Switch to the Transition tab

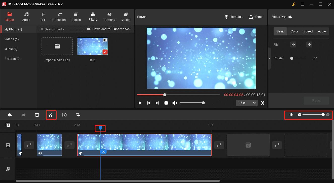(x=59, y=17)
